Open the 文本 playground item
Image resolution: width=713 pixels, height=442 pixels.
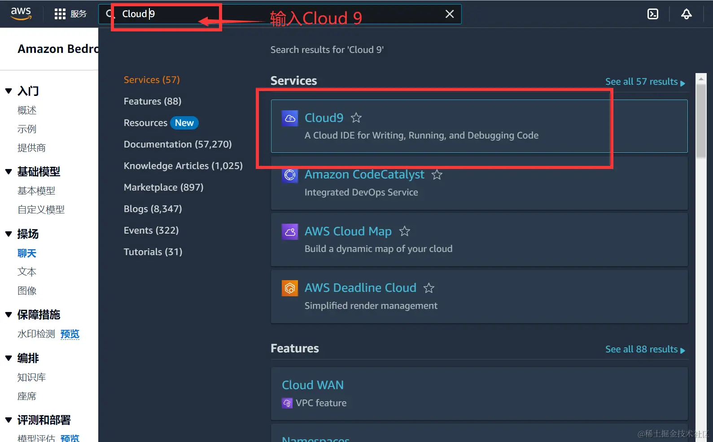(27, 272)
